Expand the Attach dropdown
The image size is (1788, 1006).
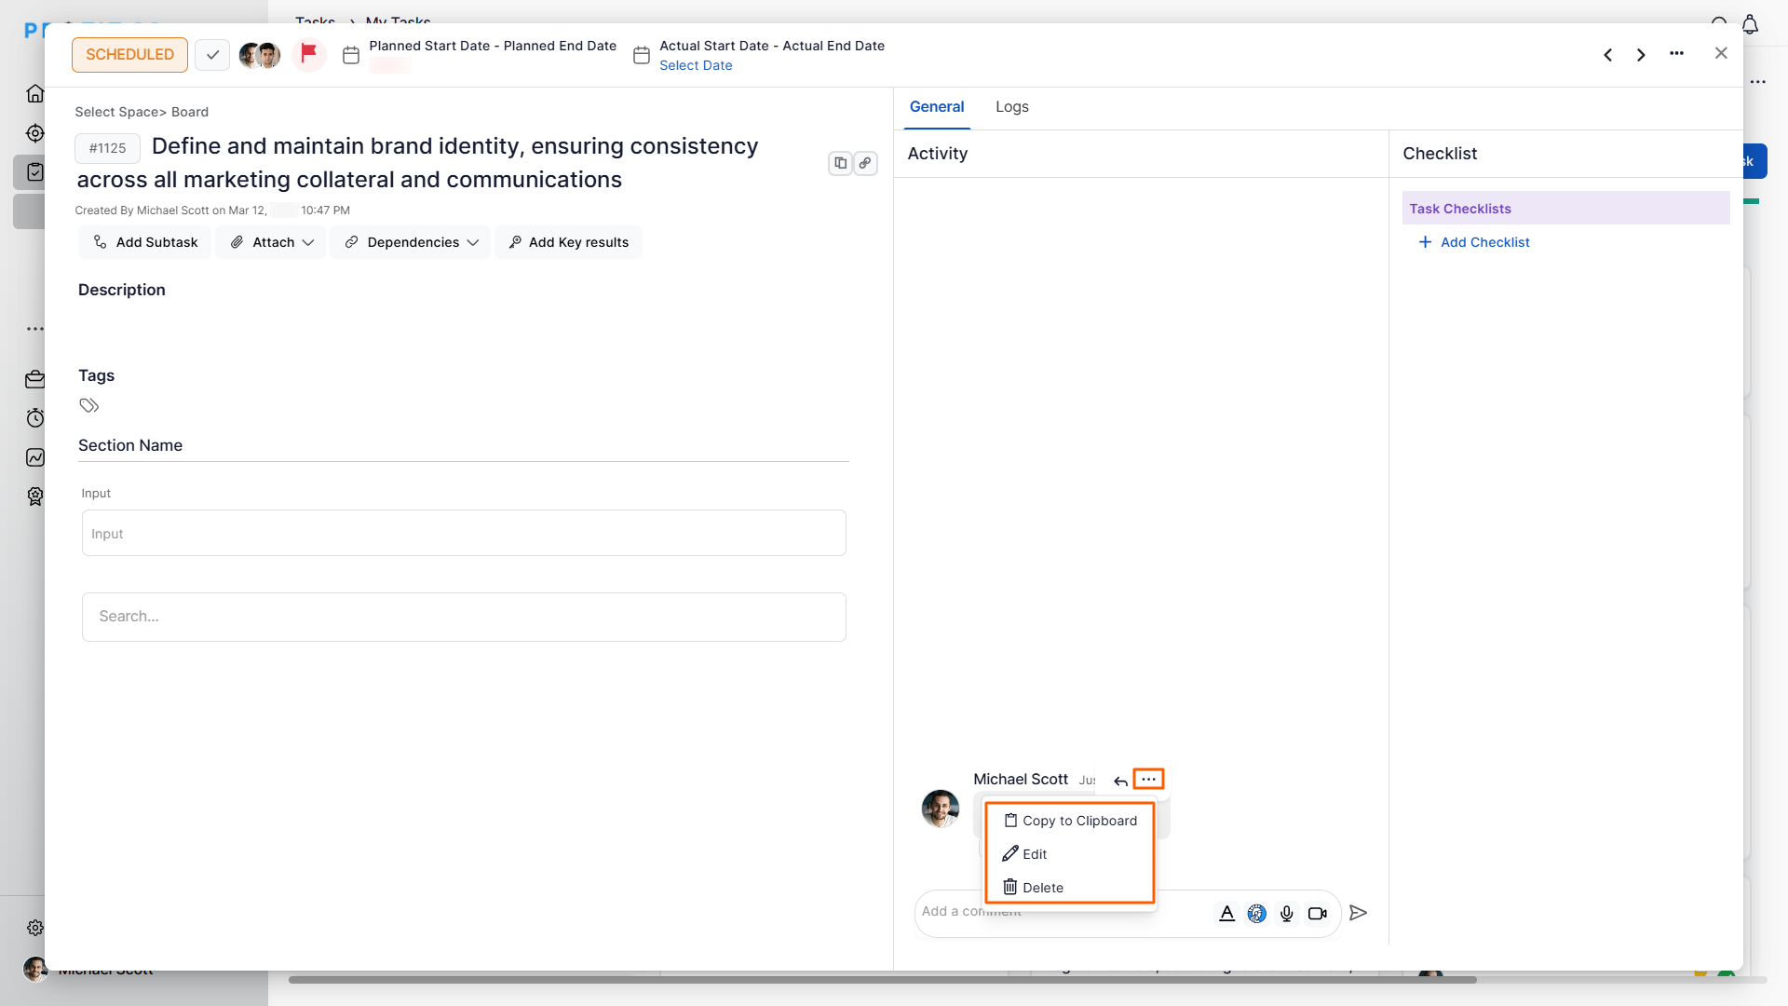[x=271, y=242]
